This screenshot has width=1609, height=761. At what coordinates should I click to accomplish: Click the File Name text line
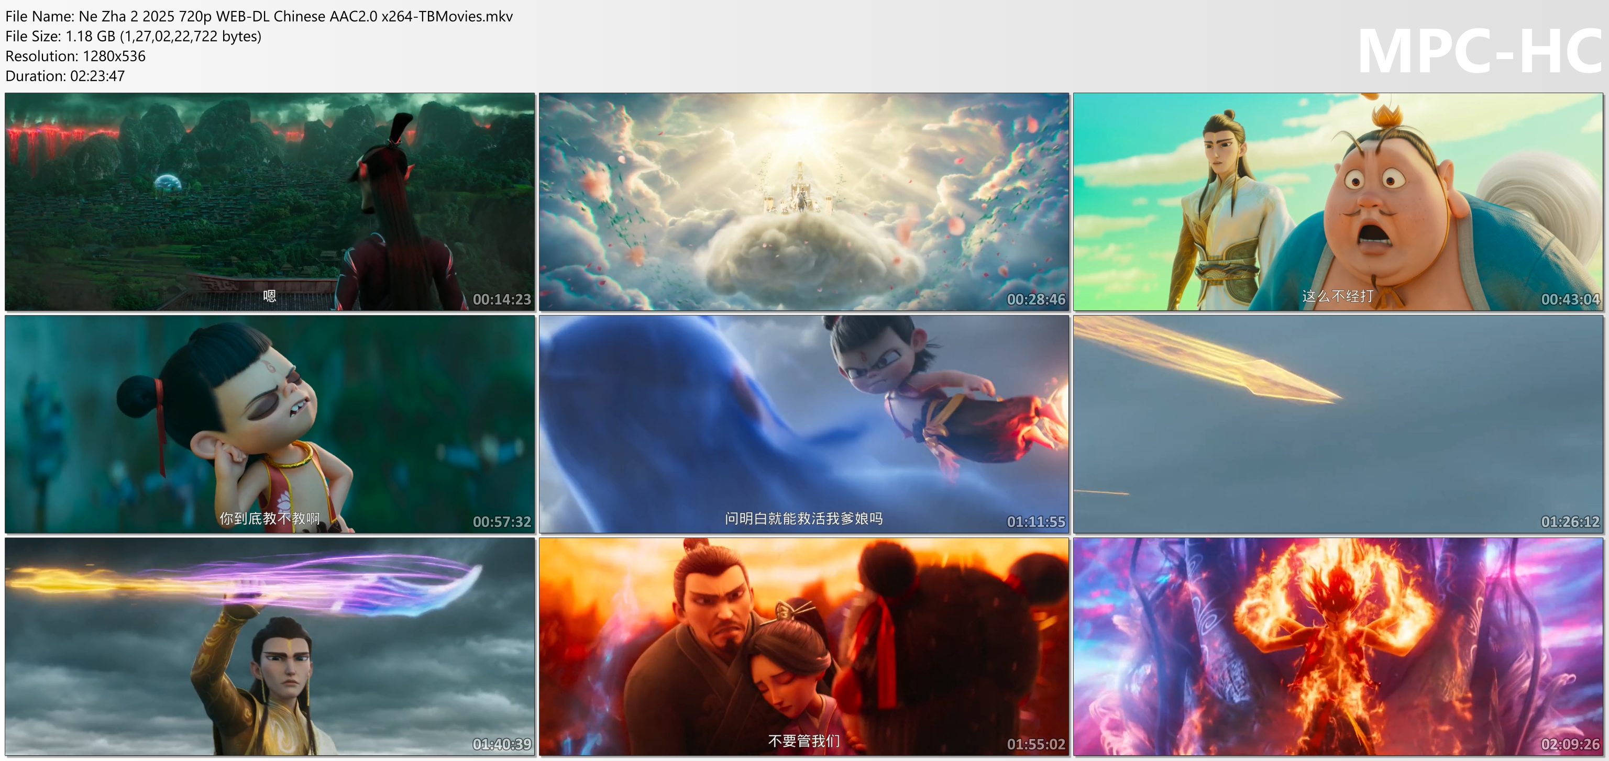click(259, 16)
